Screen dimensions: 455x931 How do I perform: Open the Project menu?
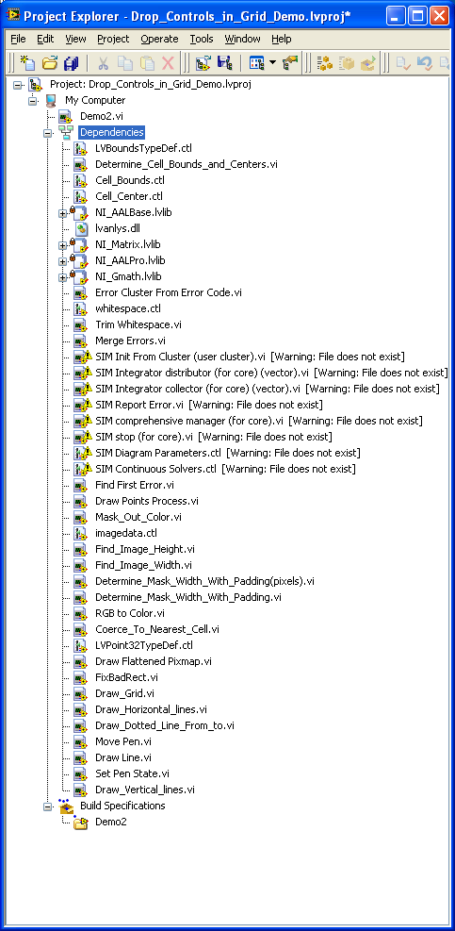point(113,40)
